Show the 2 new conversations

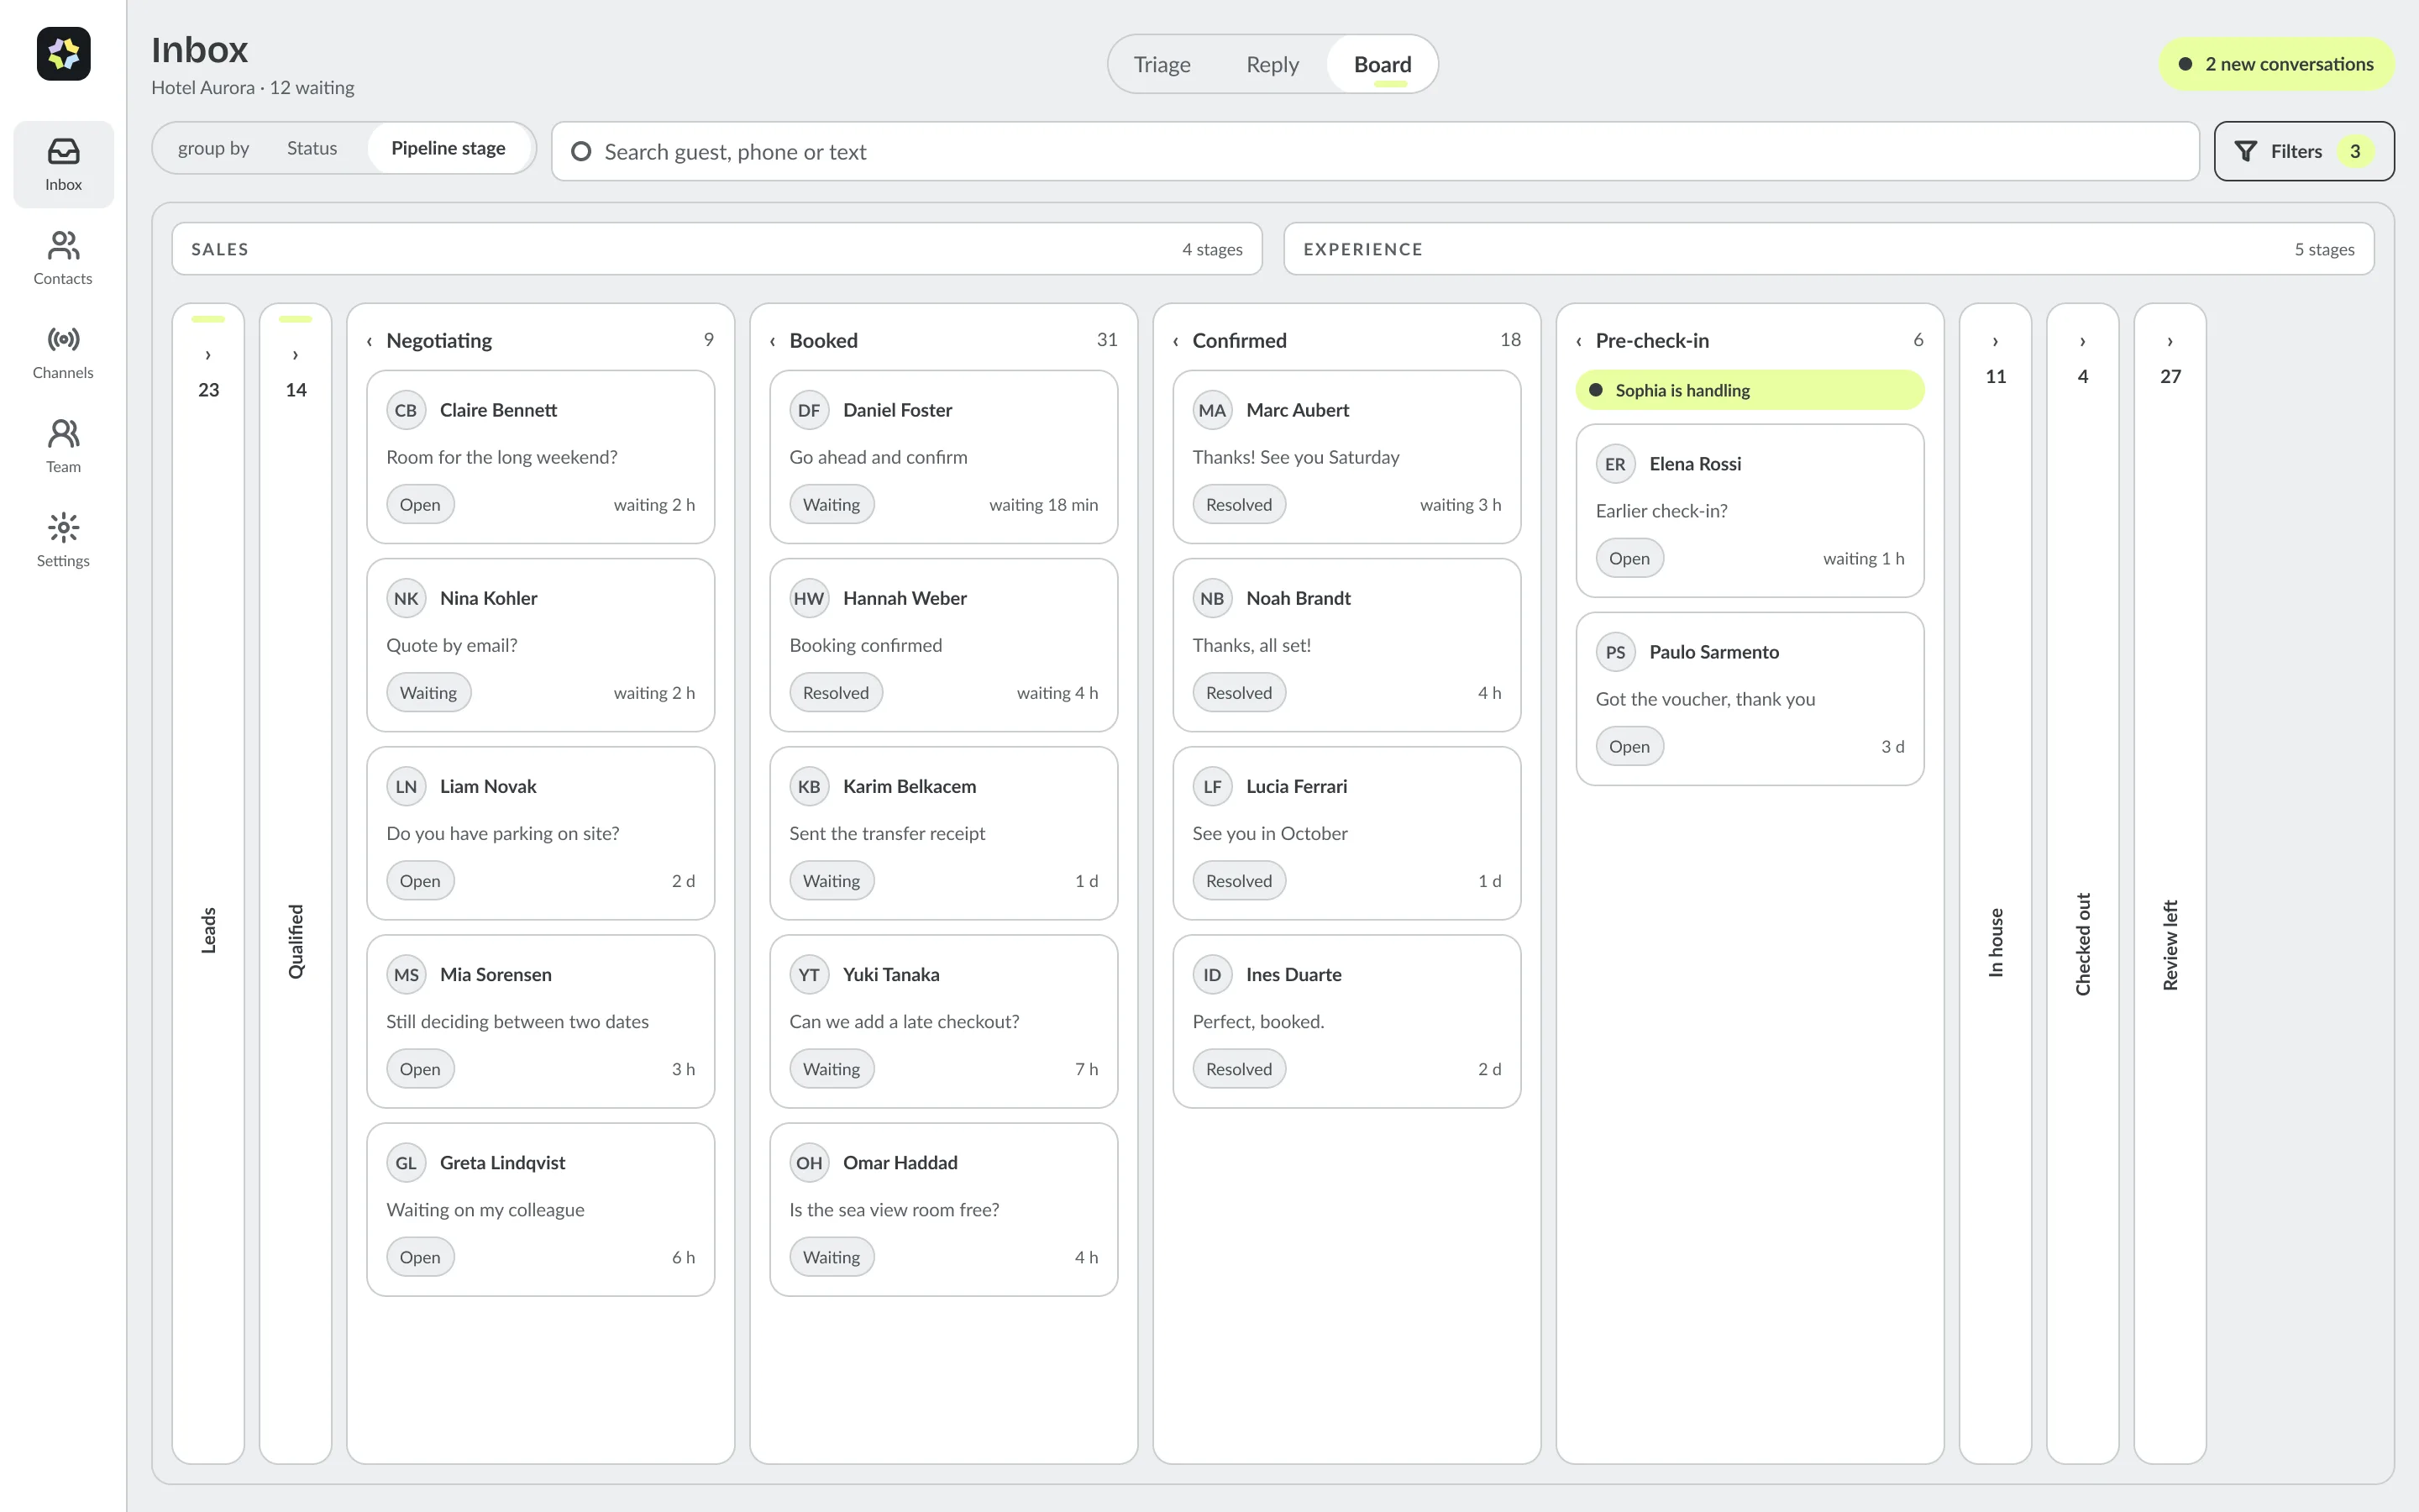pos(2277,64)
